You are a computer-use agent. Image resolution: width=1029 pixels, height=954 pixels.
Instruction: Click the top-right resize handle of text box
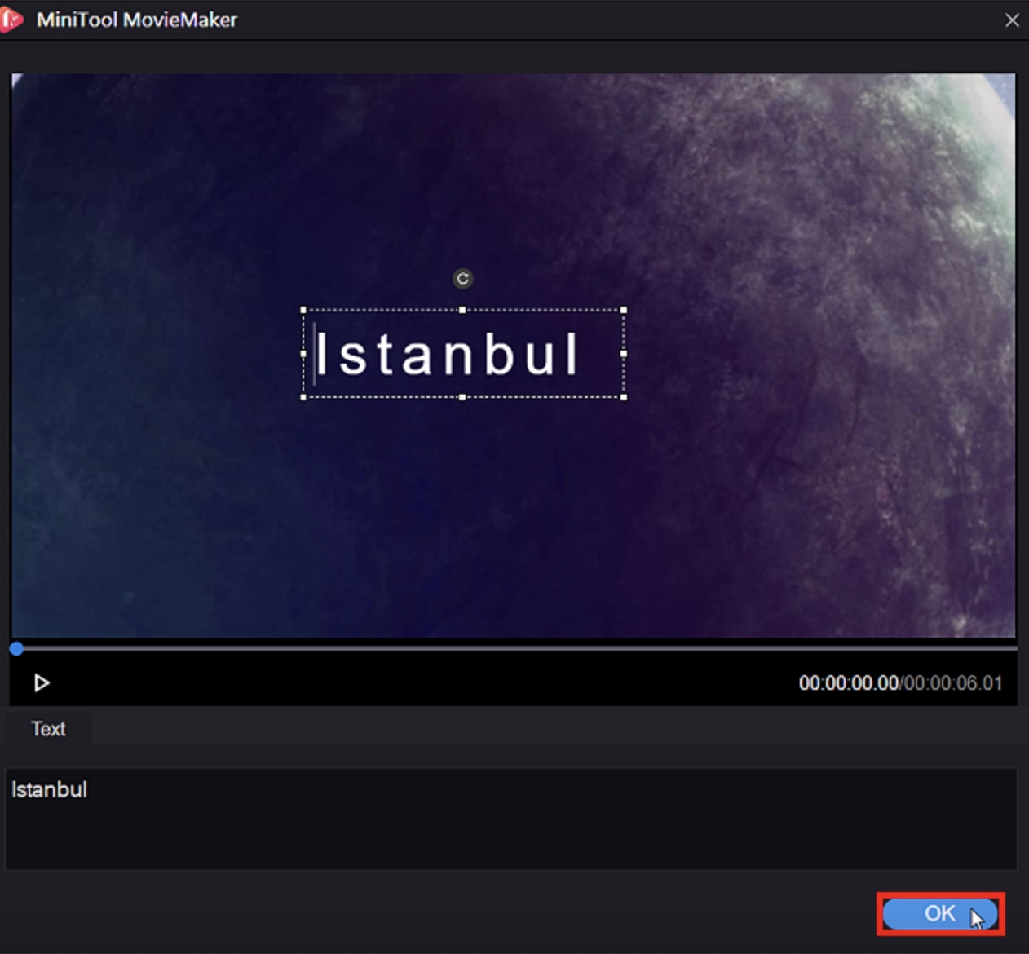click(624, 310)
